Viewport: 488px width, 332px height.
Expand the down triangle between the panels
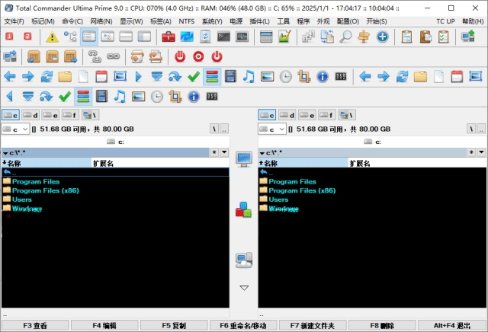(244, 288)
